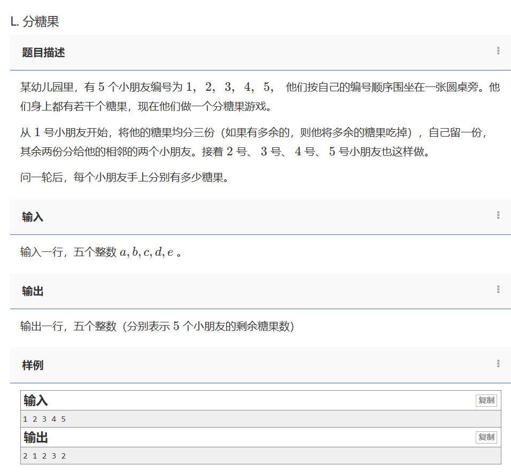Open the 样例 section three-dot menu
The image size is (511, 474).
click(498, 364)
